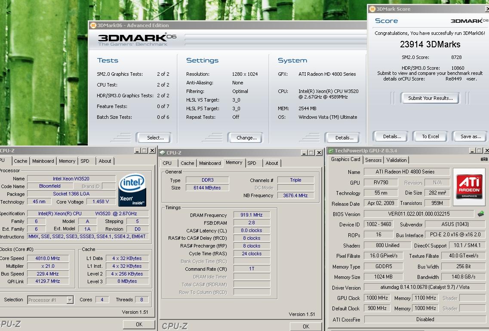Click the Default Clock 900 MHz field
Screen dimensions: 489x331
pyautogui.click(x=377, y=308)
